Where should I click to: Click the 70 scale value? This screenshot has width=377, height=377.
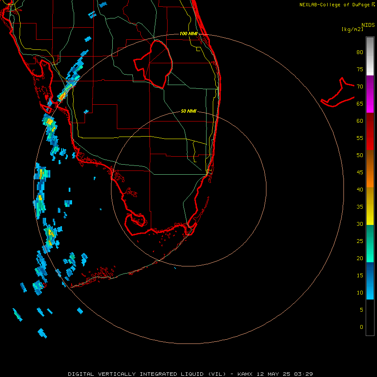(360, 87)
